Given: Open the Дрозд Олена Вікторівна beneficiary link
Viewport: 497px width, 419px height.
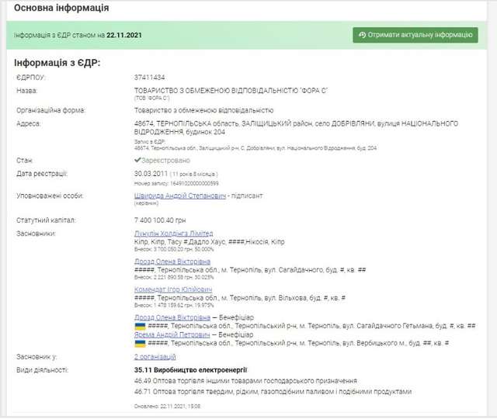Looking at the screenshot, I should 172,318.
